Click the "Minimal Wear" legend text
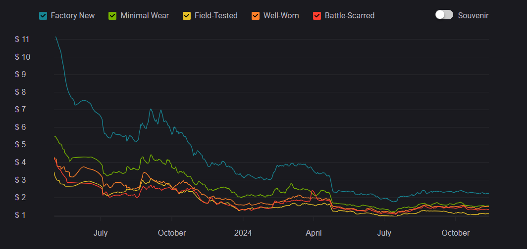527x249 pixels. click(x=145, y=16)
